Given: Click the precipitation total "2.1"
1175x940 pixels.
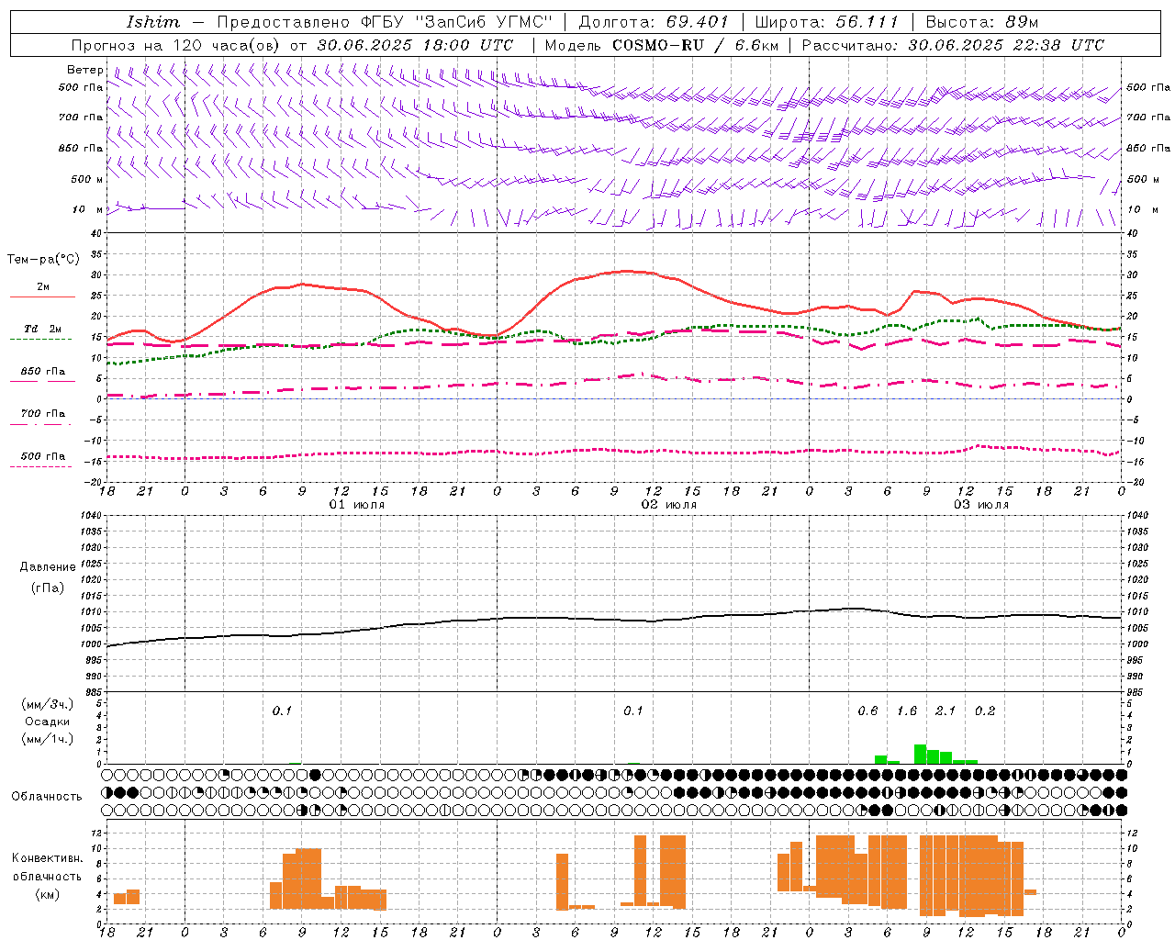Looking at the screenshot, I should pyautogui.click(x=946, y=711).
